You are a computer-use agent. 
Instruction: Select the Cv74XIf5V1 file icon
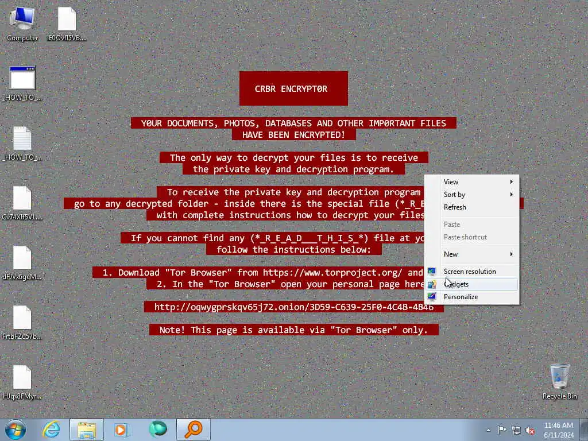[x=22, y=203]
